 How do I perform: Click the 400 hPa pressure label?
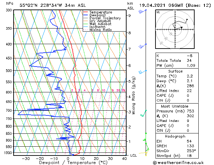tap(10, 44)
